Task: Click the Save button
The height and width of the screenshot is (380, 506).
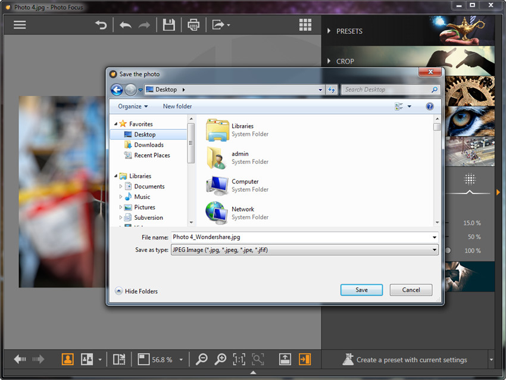Action: [x=361, y=290]
